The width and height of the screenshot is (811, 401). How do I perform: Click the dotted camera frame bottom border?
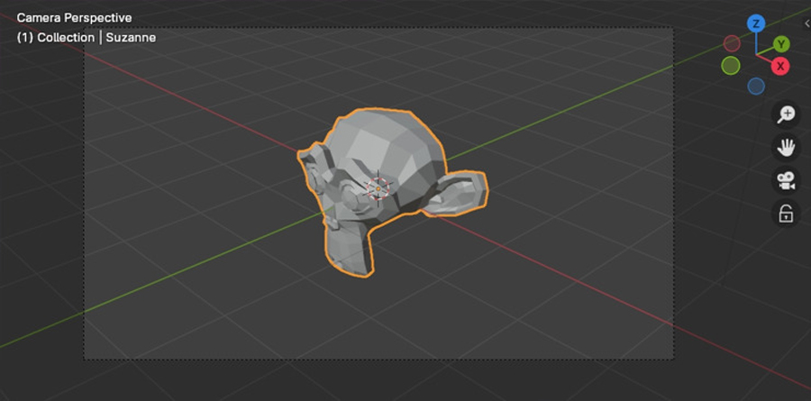(378, 360)
